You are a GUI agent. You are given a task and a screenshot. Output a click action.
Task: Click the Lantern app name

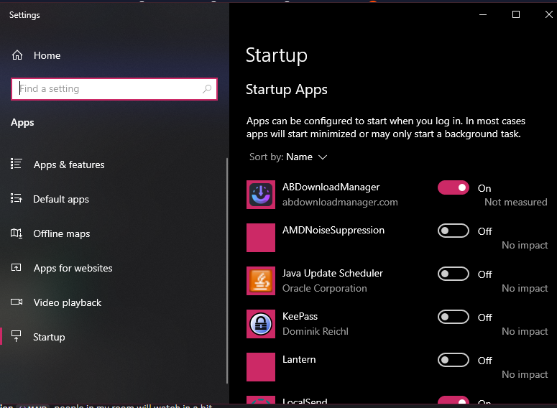[299, 359]
